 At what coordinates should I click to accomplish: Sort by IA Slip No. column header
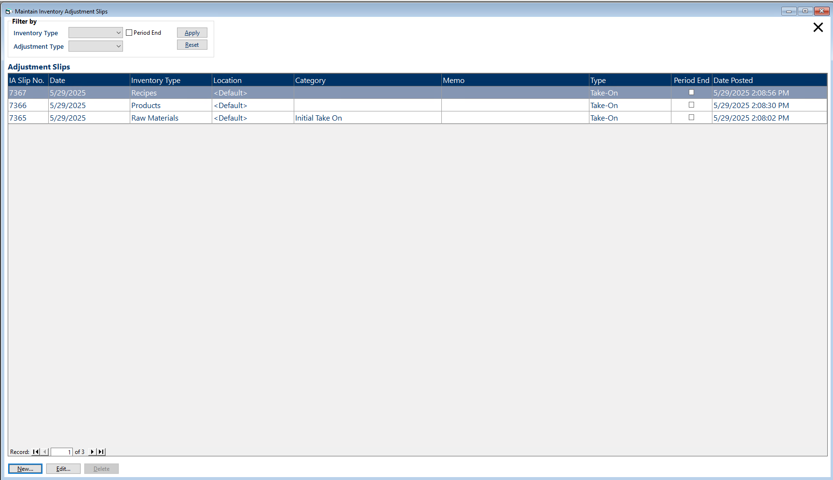tap(28, 80)
